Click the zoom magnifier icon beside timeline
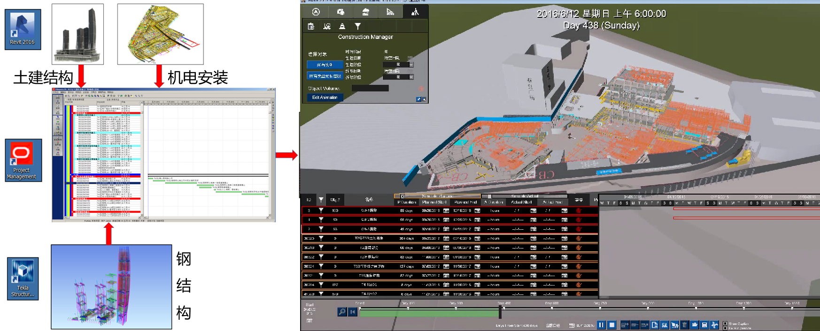Screen dimensions: 820x331 (342, 312)
